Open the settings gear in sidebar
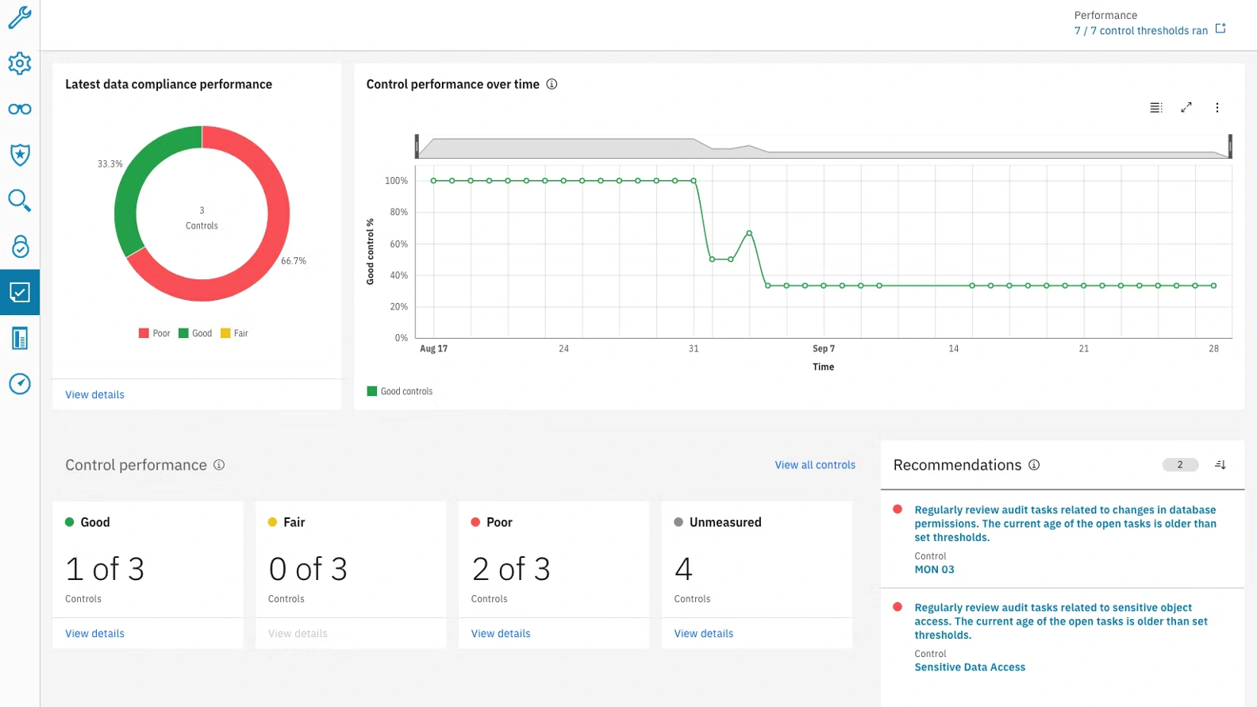1257x707 pixels. 20,63
